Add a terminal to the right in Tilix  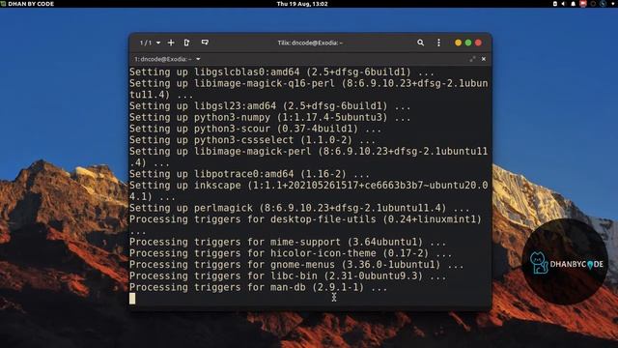pos(186,43)
